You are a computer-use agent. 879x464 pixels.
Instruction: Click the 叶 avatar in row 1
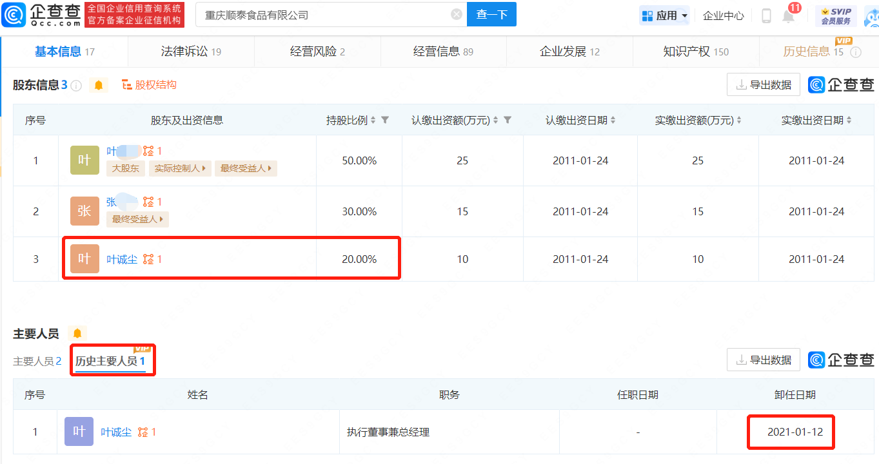[x=84, y=160]
